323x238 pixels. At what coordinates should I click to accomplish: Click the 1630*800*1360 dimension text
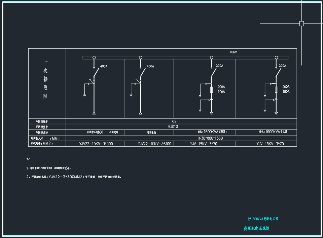pyautogui.click(x=210, y=138)
